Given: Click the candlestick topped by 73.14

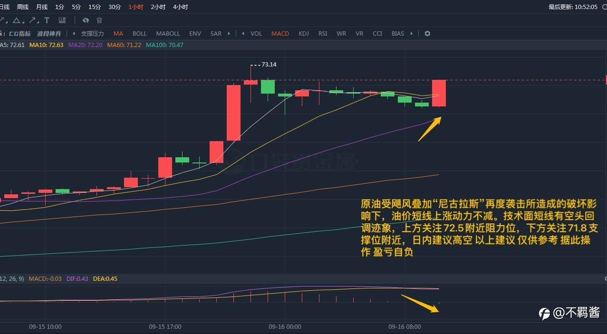Looking at the screenshot, I should click(251, 82).
